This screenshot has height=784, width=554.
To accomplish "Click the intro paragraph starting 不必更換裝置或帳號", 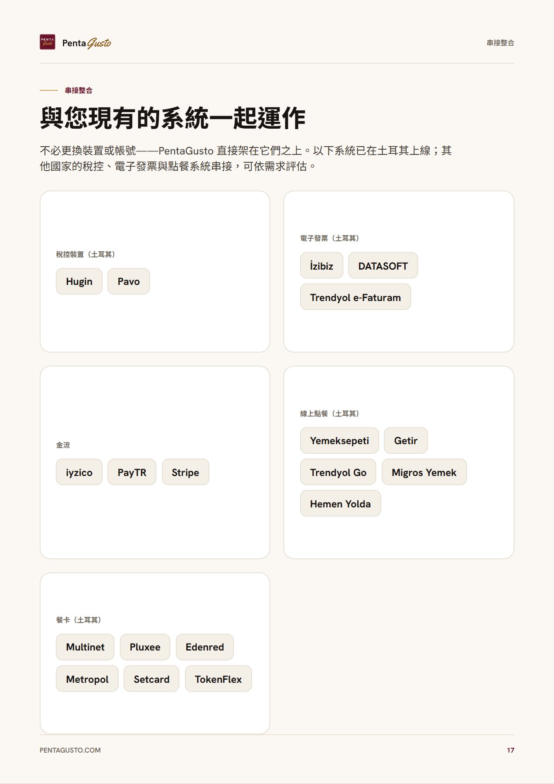I will click(246, 158).
